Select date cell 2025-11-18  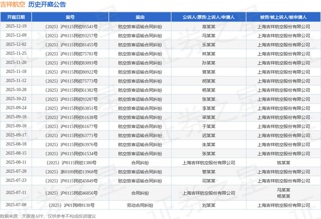16,72
